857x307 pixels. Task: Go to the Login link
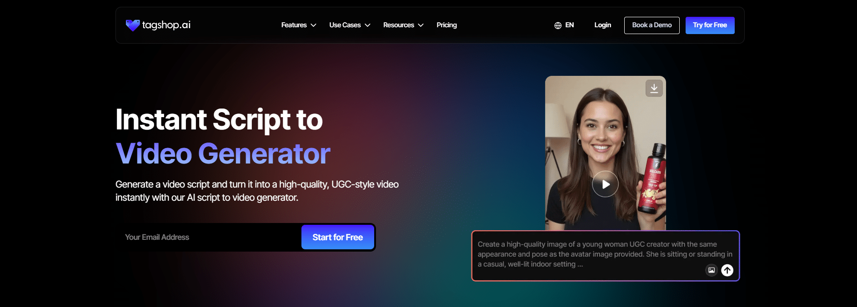[x=602, y=25]
